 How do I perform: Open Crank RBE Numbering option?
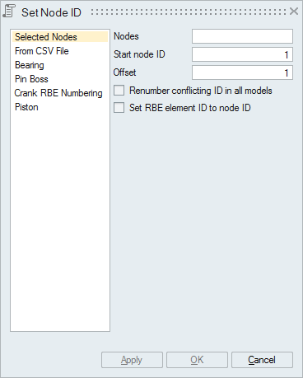coord(60,93)
